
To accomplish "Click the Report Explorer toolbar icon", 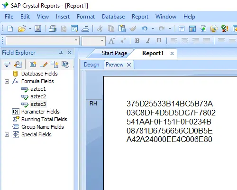I will tap(203, 29).
